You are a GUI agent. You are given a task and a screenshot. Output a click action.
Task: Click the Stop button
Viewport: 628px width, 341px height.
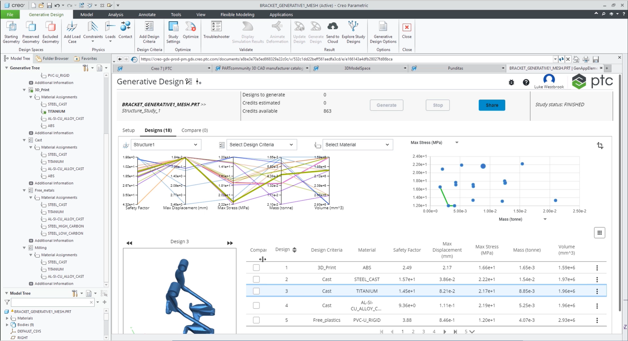click(x=437, y=105)
